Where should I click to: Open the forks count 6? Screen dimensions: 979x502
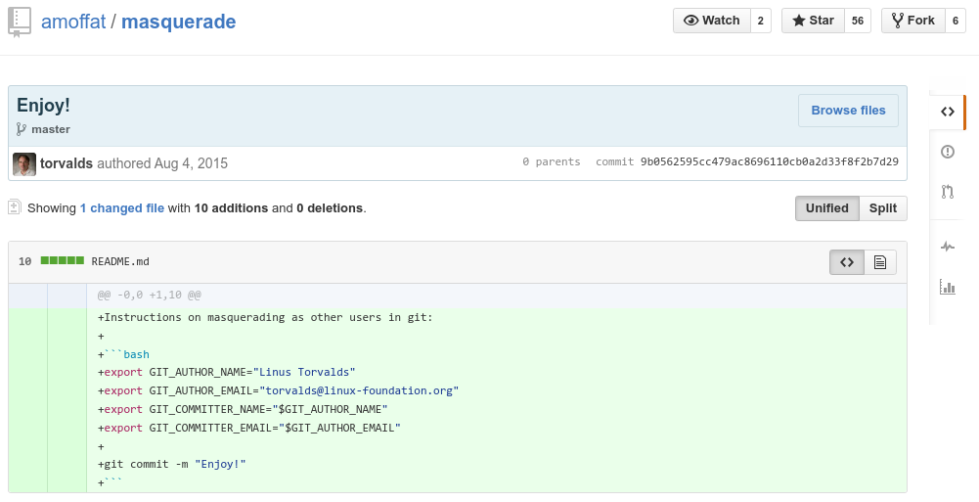(x=956, y=21)
